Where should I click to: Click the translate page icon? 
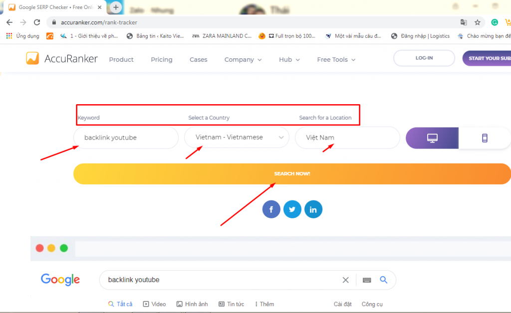(464, 22)
